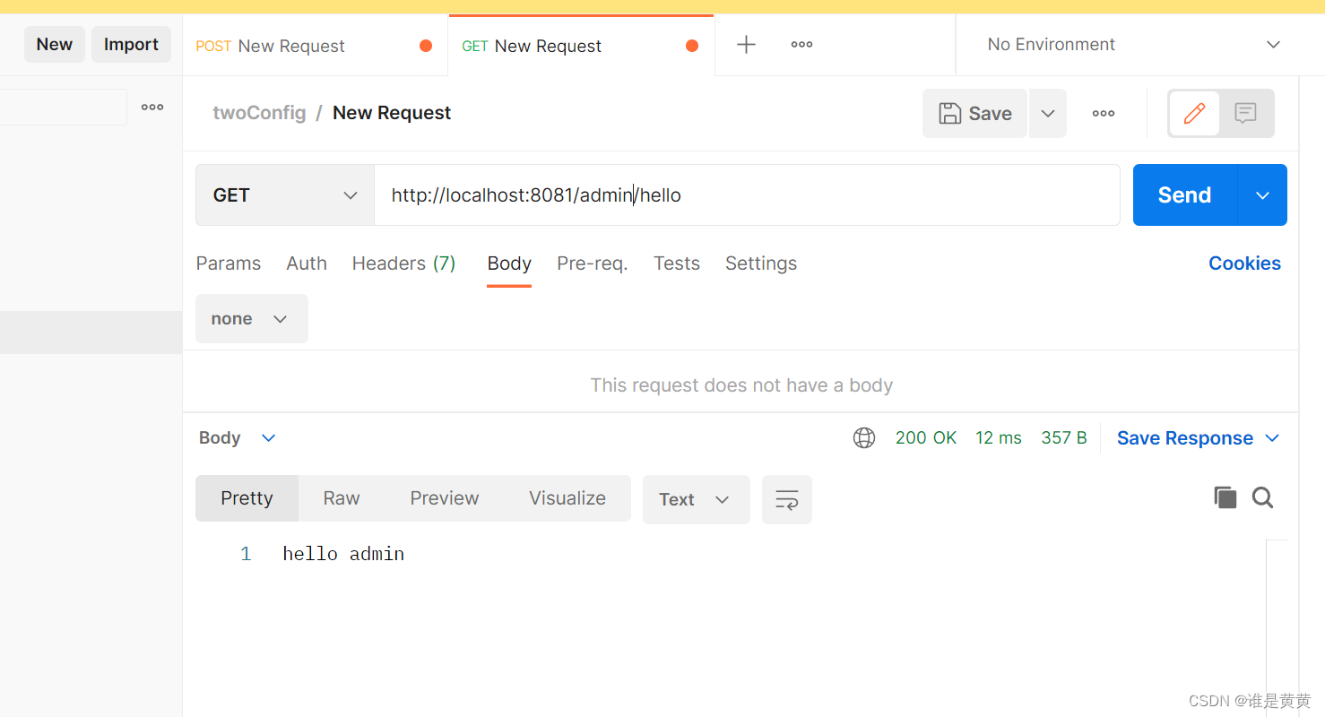Open sidebar three-dots options menu
Screen dimensions: 1325x717
point(152,108)
